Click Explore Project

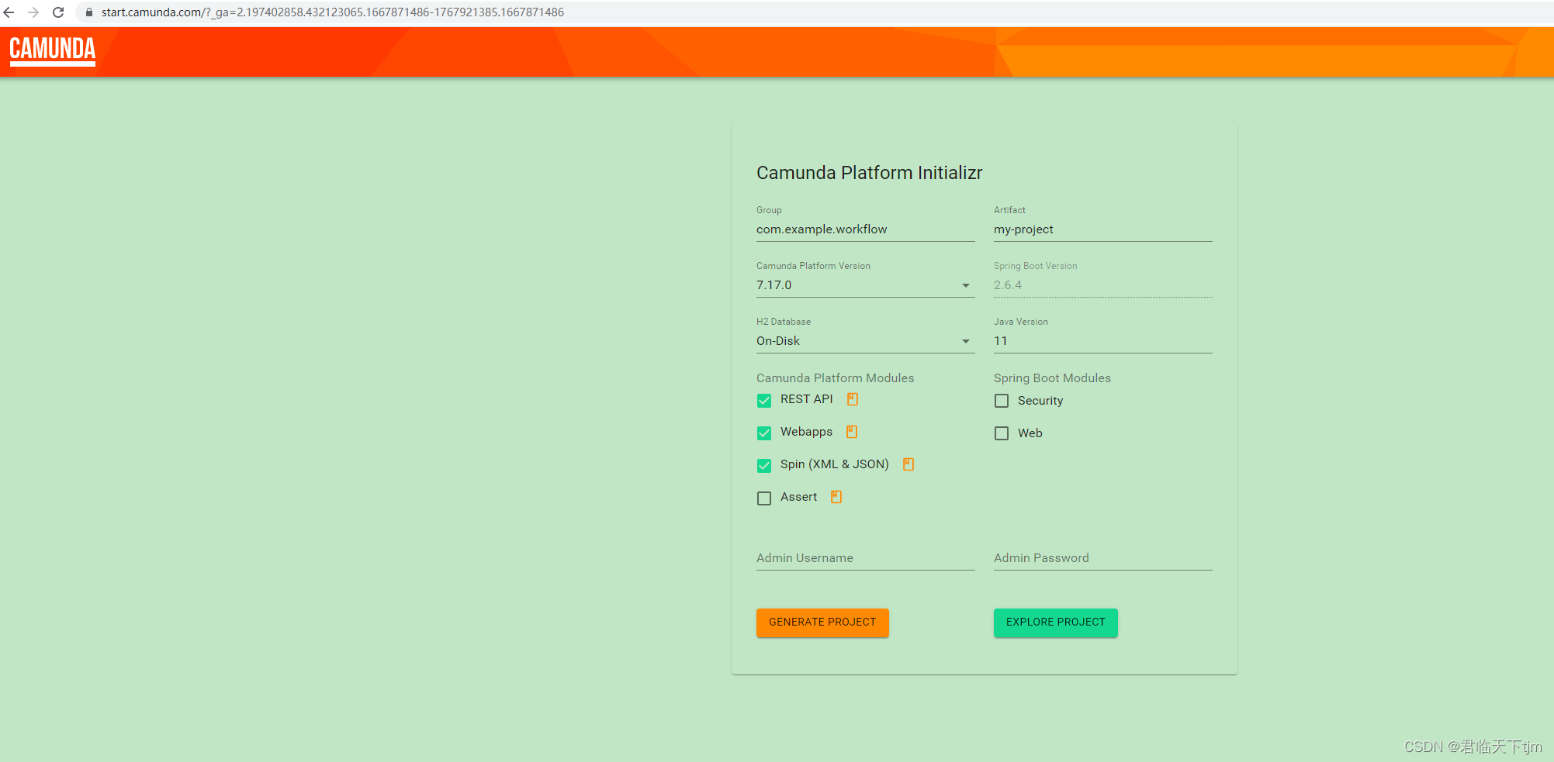1055,622
